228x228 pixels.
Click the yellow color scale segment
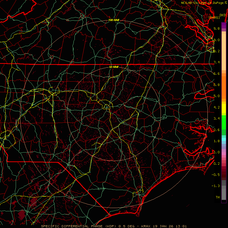(x=224, y=108)
